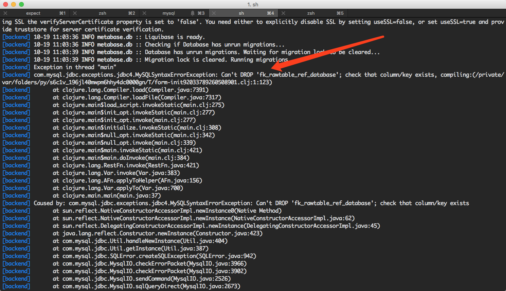Click 'checkErrorPacket(MysqlIO.java:3966)' line
The image size is (506, 291).
pos(124,264)
